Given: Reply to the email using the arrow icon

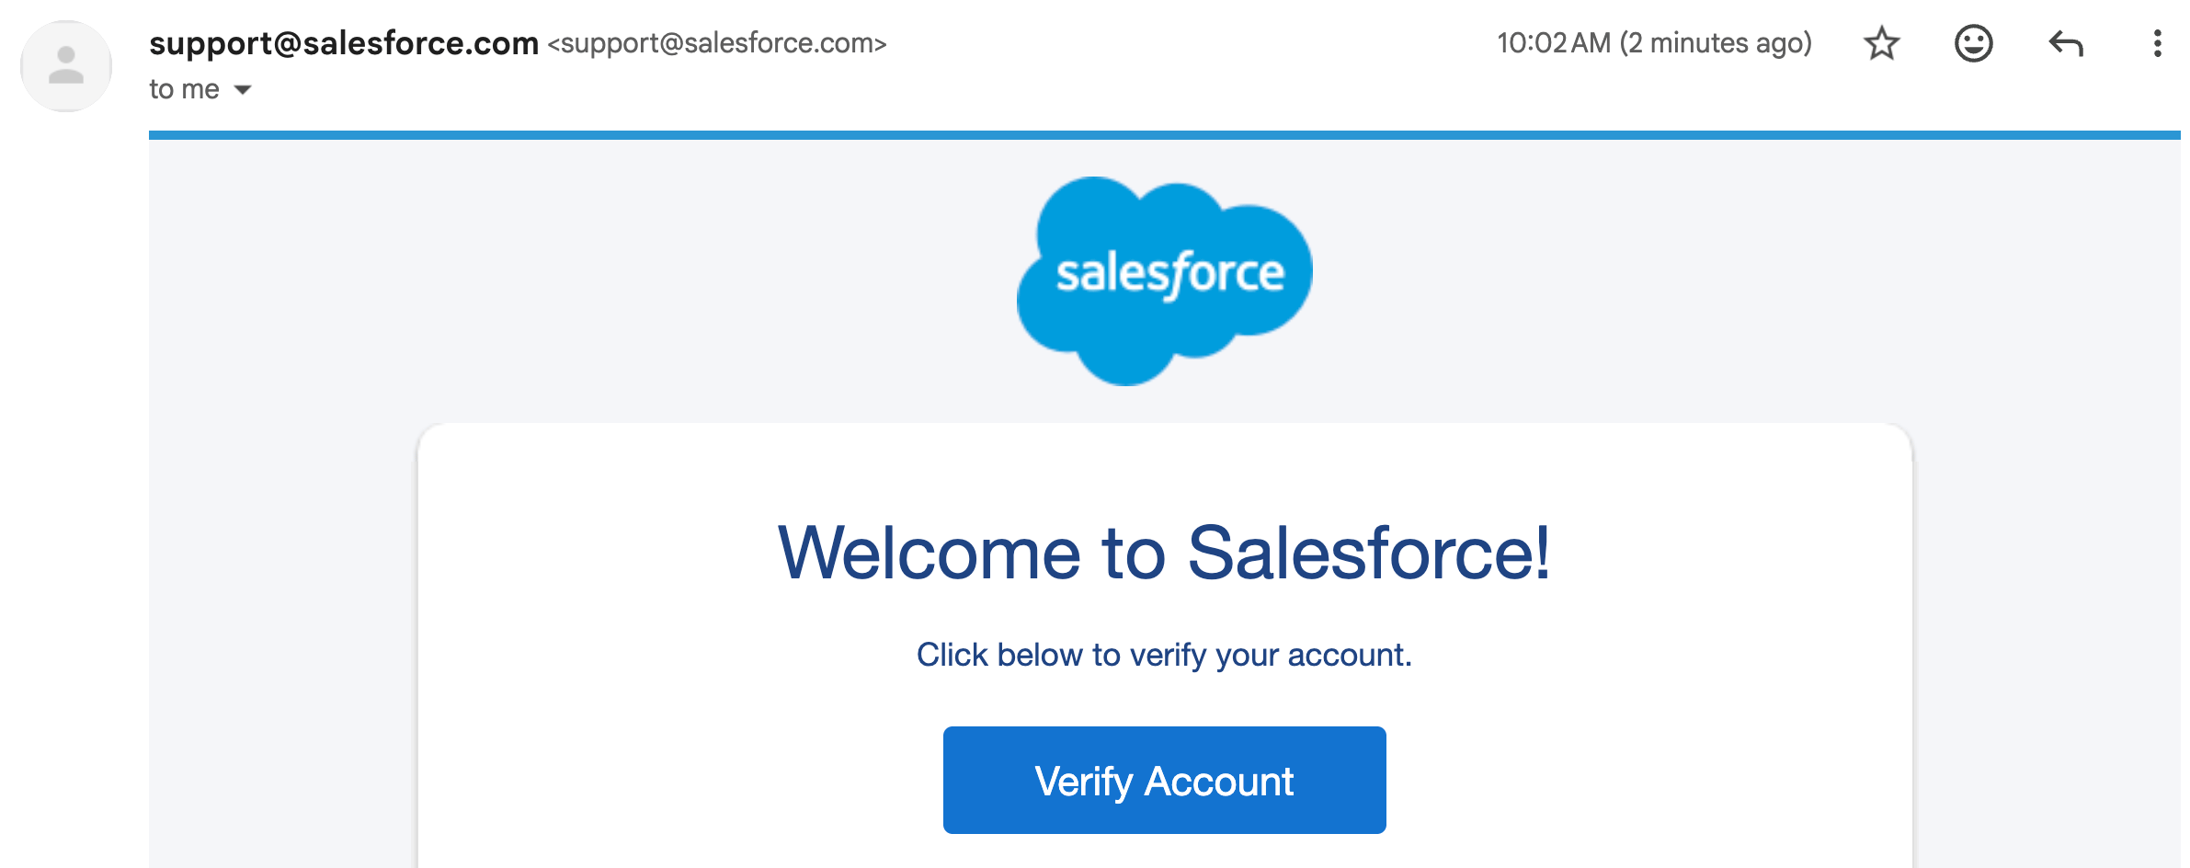Looking at the screenshot, I should click(x=2065, y=43).
